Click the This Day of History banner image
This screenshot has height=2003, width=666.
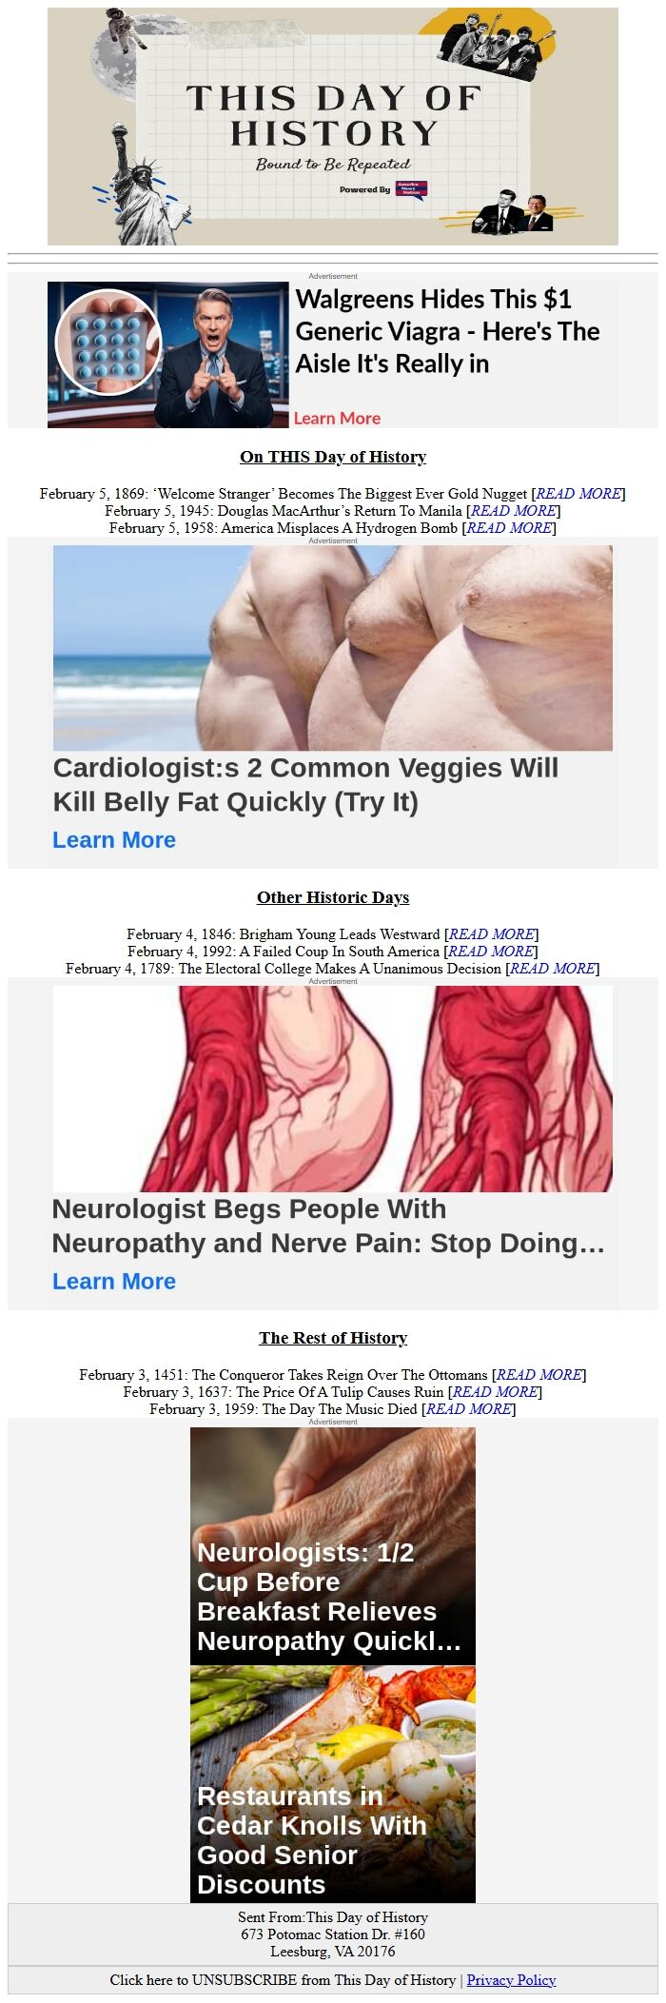333,127
